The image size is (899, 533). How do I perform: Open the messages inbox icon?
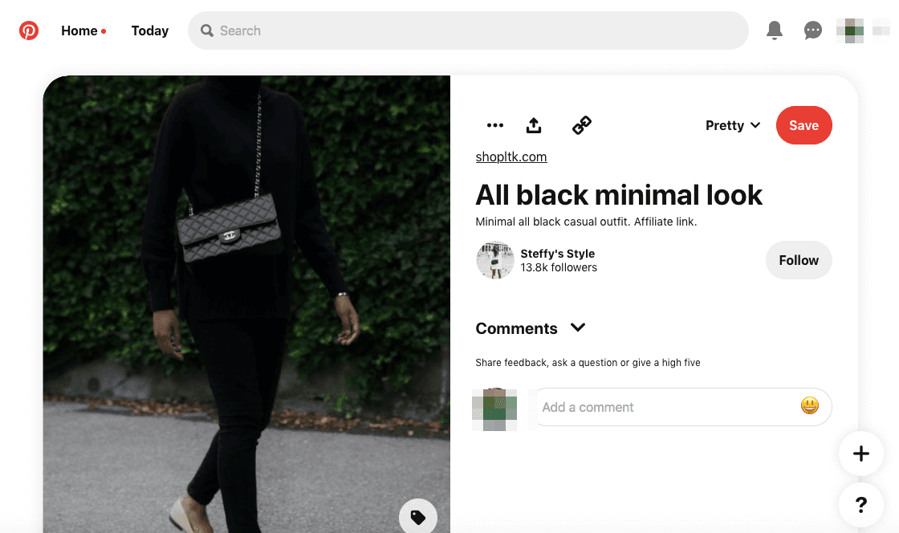point(812,30)
